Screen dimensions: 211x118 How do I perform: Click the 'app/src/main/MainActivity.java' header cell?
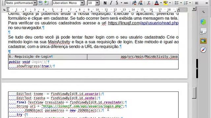(133, 57)
